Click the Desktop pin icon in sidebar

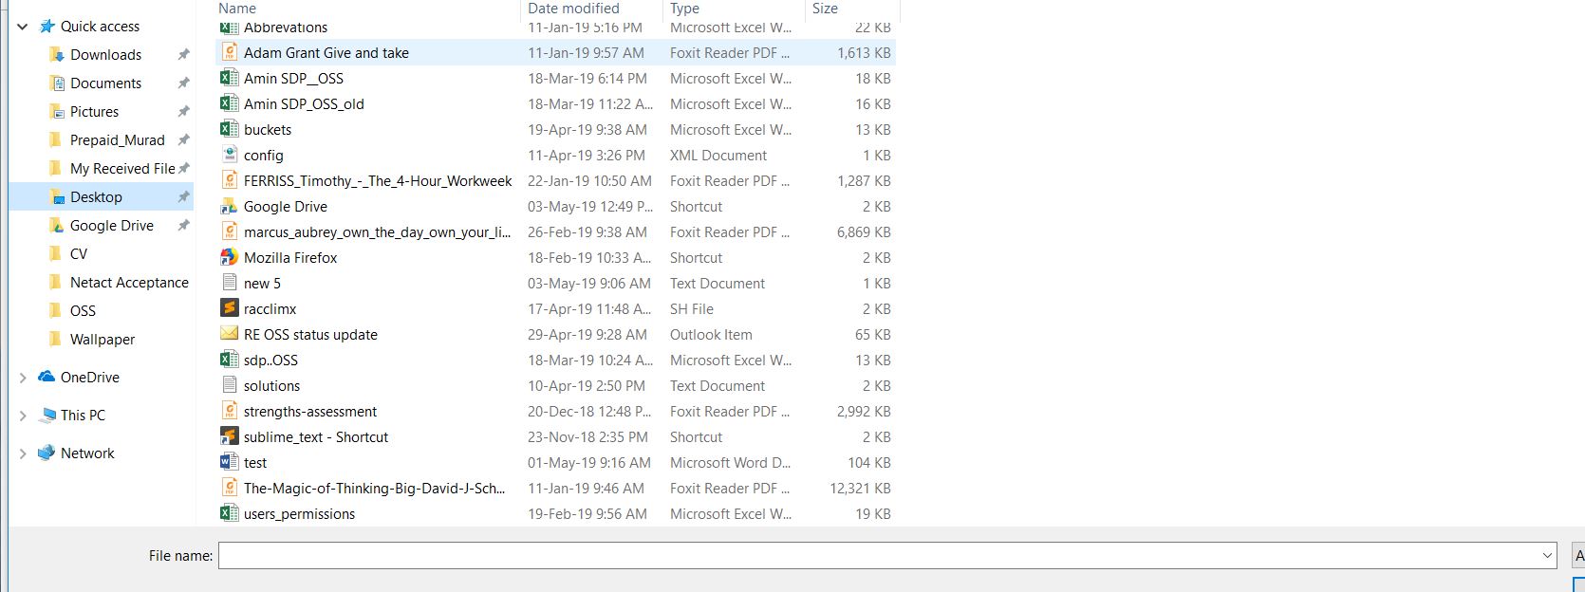[x=183, y=197]
